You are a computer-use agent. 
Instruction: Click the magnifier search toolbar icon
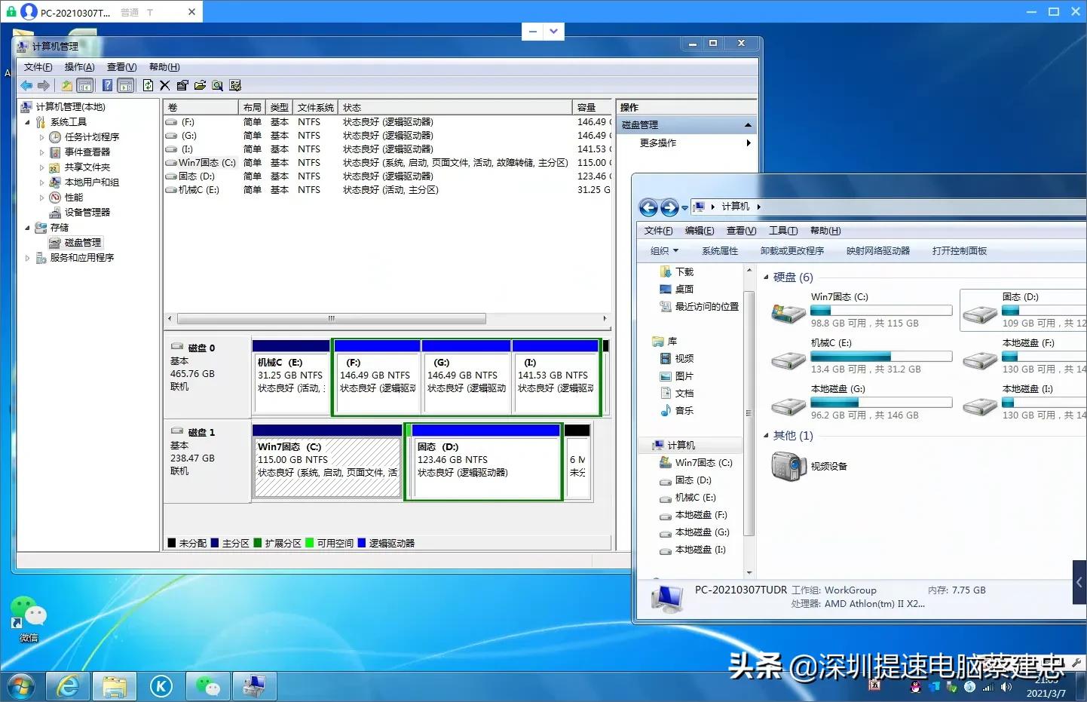(x=217, y=85)
